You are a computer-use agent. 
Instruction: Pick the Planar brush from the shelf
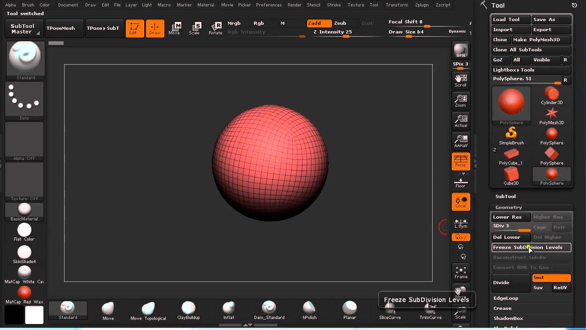350,310
